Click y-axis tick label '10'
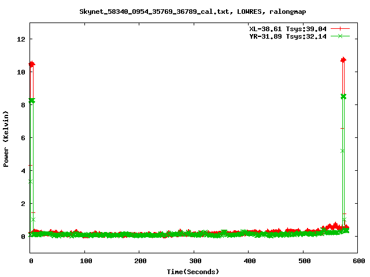Screen dimensions: 370x277 tap(21, 72)
